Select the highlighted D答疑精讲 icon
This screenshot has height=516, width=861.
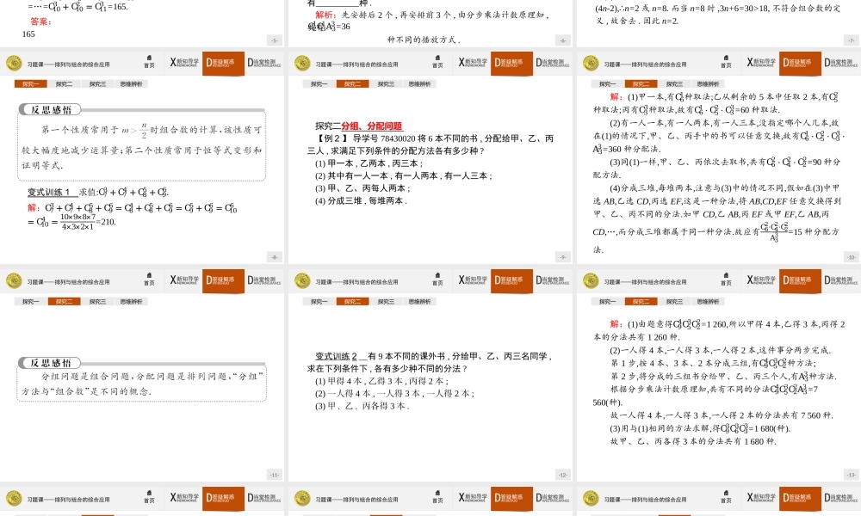coord(224,62)
